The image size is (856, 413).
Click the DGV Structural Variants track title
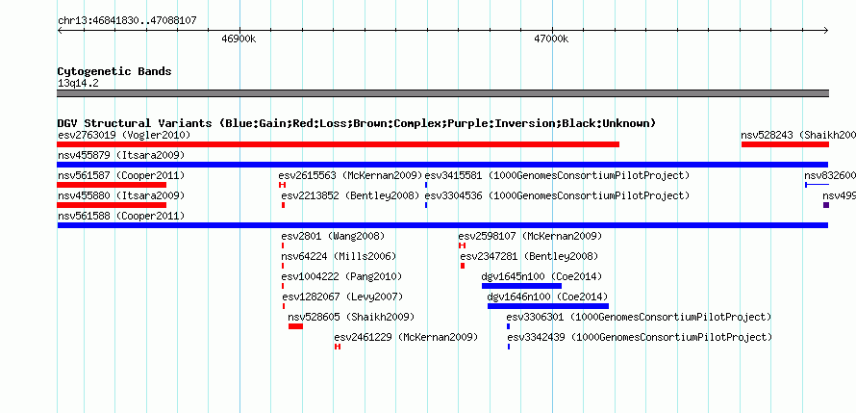click(357, 123)
